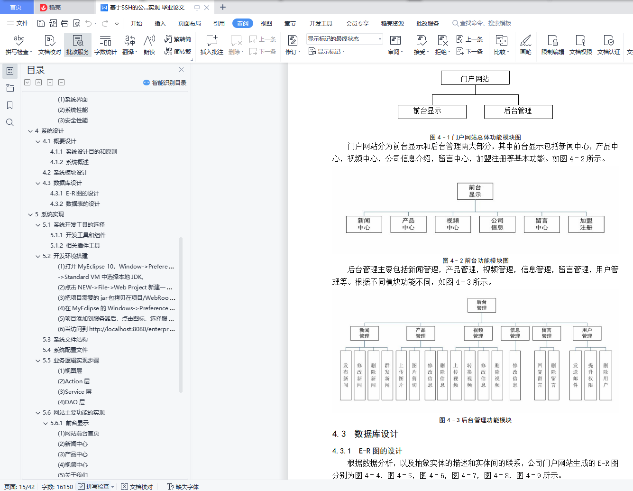Collapse the '4.3 数据库设计' outline node
The height and width of the screenshot is (491, 633).
click(x=38, y=183)
